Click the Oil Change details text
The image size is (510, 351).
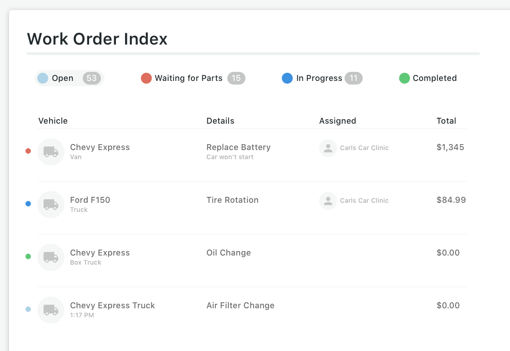click(229, 253)
